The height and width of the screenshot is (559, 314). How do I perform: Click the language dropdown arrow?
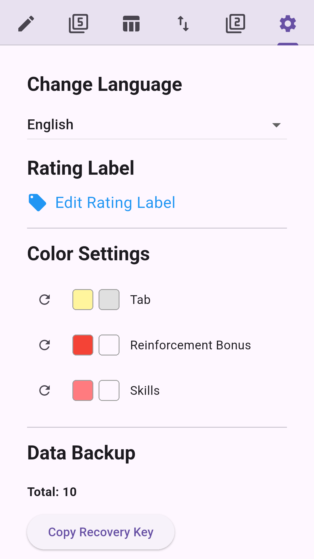276,125
